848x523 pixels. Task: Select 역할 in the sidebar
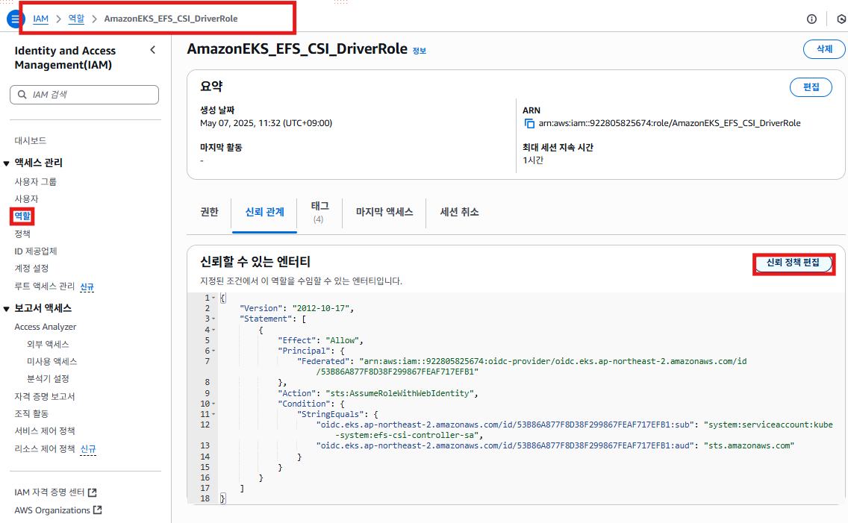(22, 216)
